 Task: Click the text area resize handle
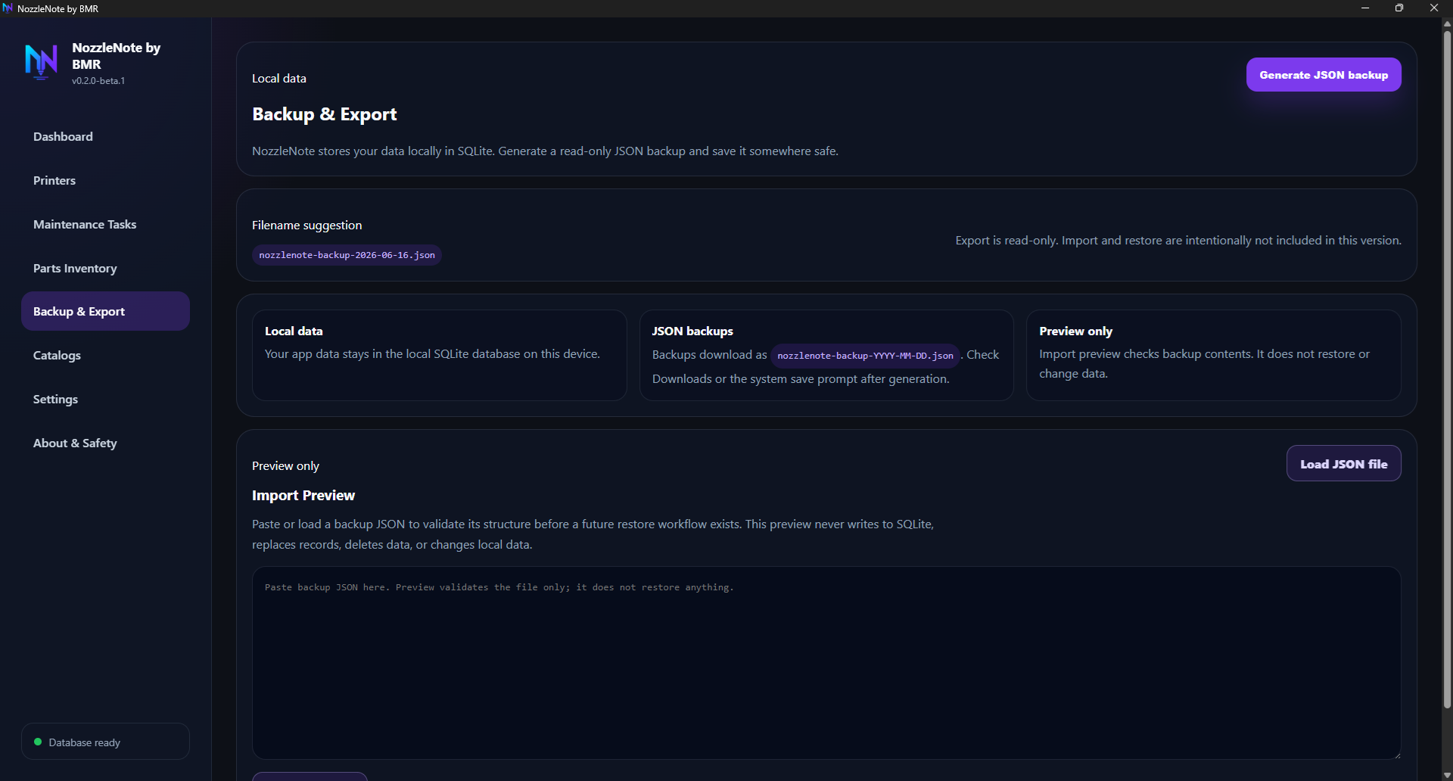pyautogui.click(x=1396, y=755)
